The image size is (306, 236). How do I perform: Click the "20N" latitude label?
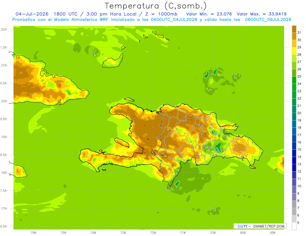(x=4, y=101)
